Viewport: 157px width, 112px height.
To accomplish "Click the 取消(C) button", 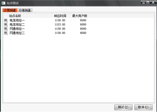I will pyautogui.click(x=143, y=107).
